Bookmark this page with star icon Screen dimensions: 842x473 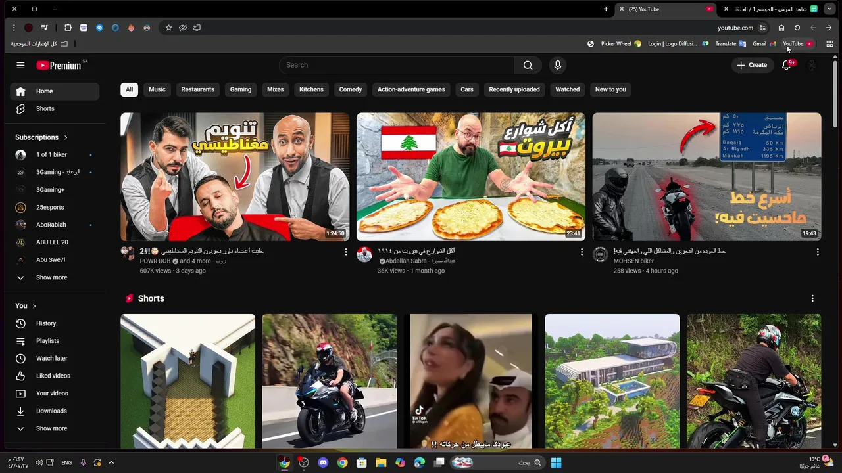pos(168,28)
